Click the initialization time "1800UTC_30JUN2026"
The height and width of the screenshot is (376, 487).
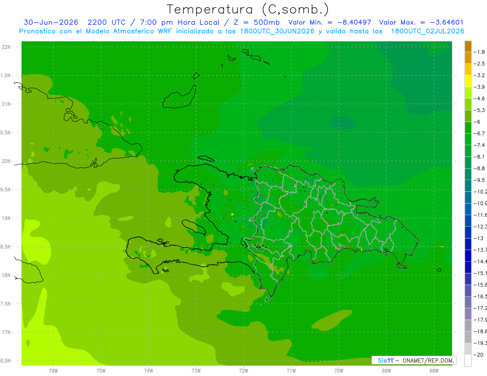coord(277,31)
